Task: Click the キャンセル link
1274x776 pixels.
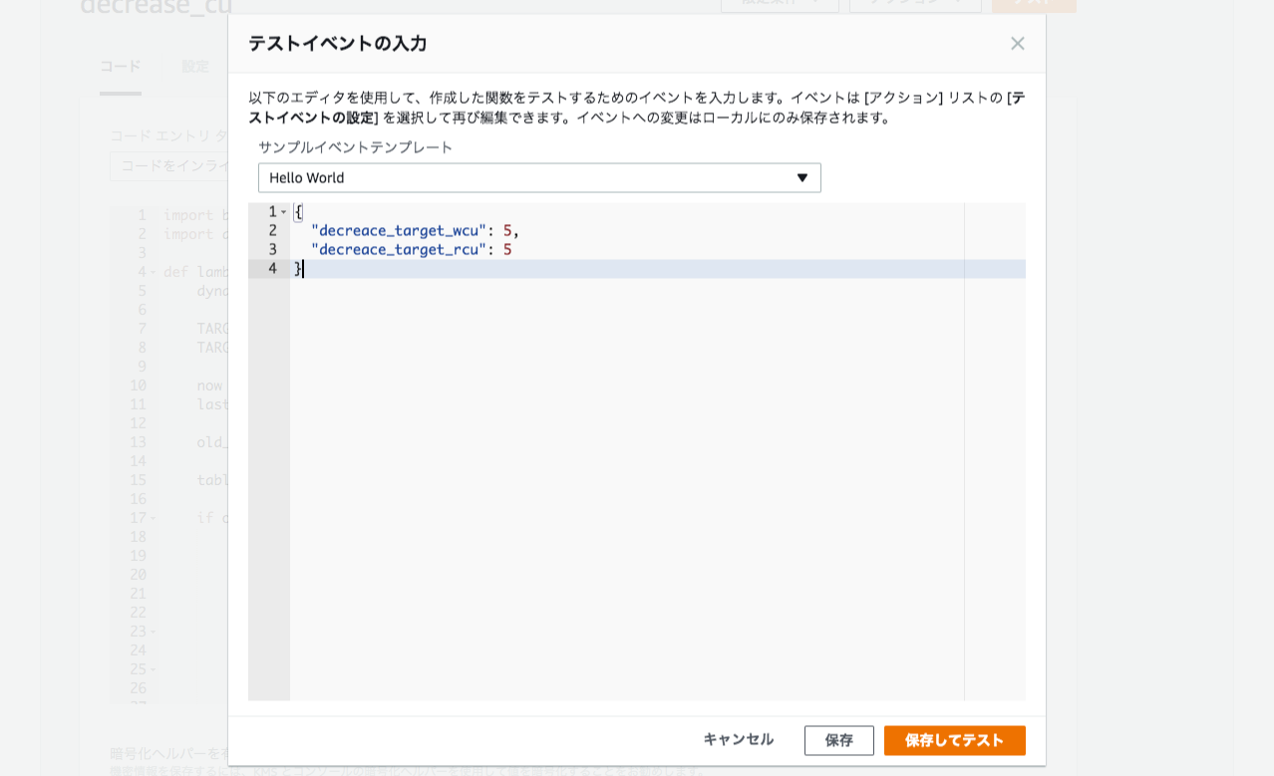Action: tap(737, 739)
